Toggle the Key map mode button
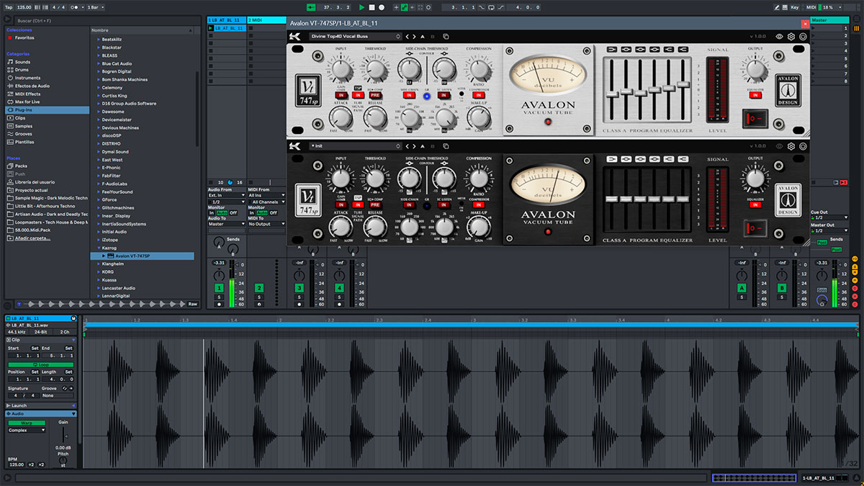Image resolution: width=864 pixels, height=486 pixels. click(x=794, y=7)
